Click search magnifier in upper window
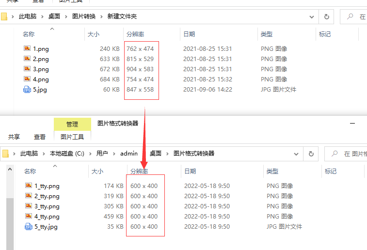 [350, 16]
